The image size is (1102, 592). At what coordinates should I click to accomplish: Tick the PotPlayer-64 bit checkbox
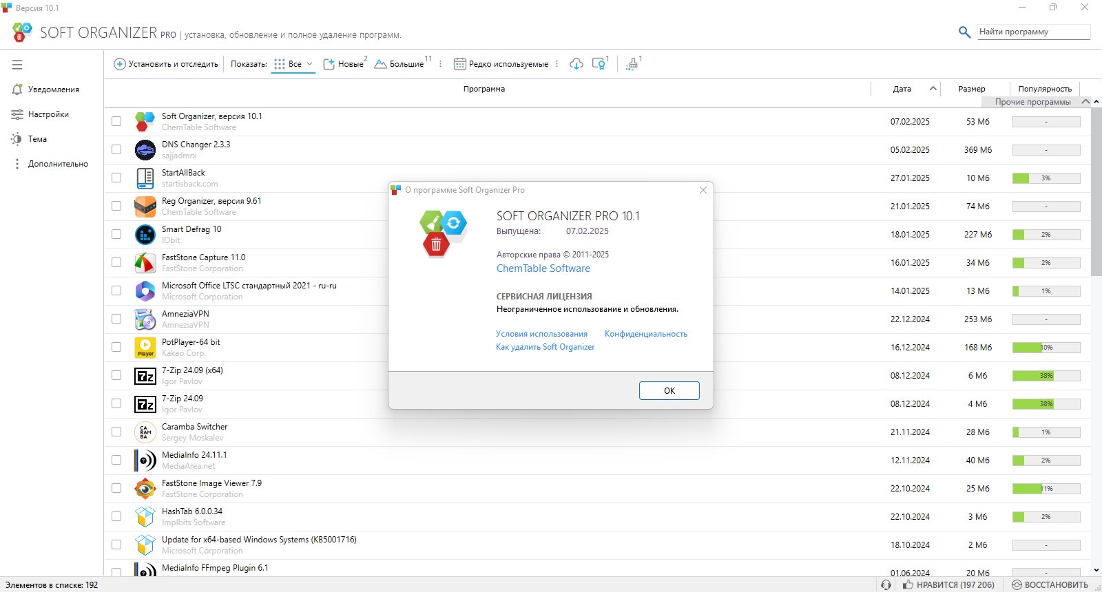[116, 347]
